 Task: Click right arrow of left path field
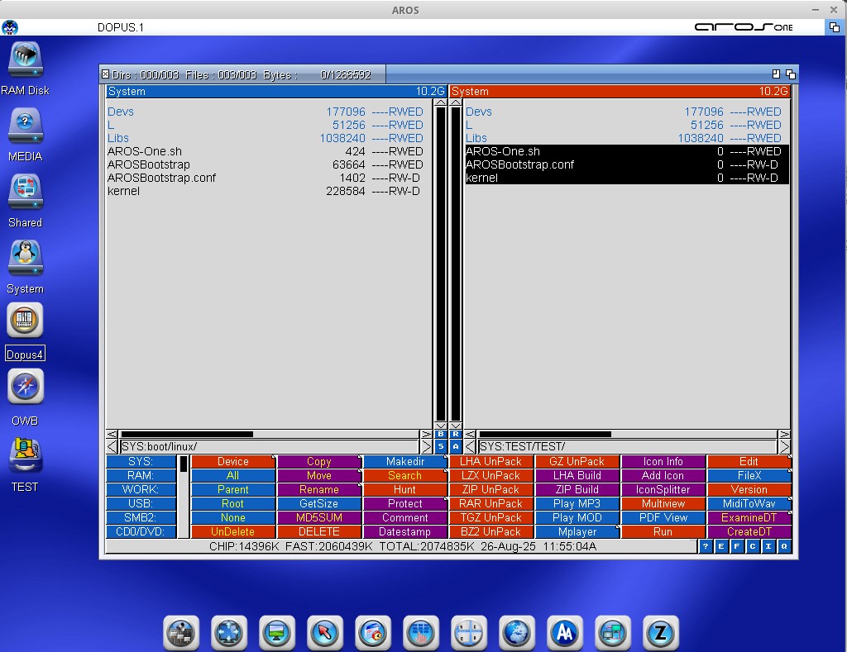pos(427,447)
